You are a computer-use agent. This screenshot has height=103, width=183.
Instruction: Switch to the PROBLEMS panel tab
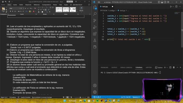[x=104, y=68]
